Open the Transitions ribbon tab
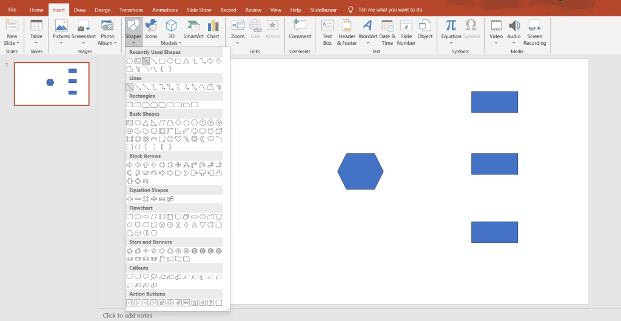The image size is (621, 321). point(131,10)
